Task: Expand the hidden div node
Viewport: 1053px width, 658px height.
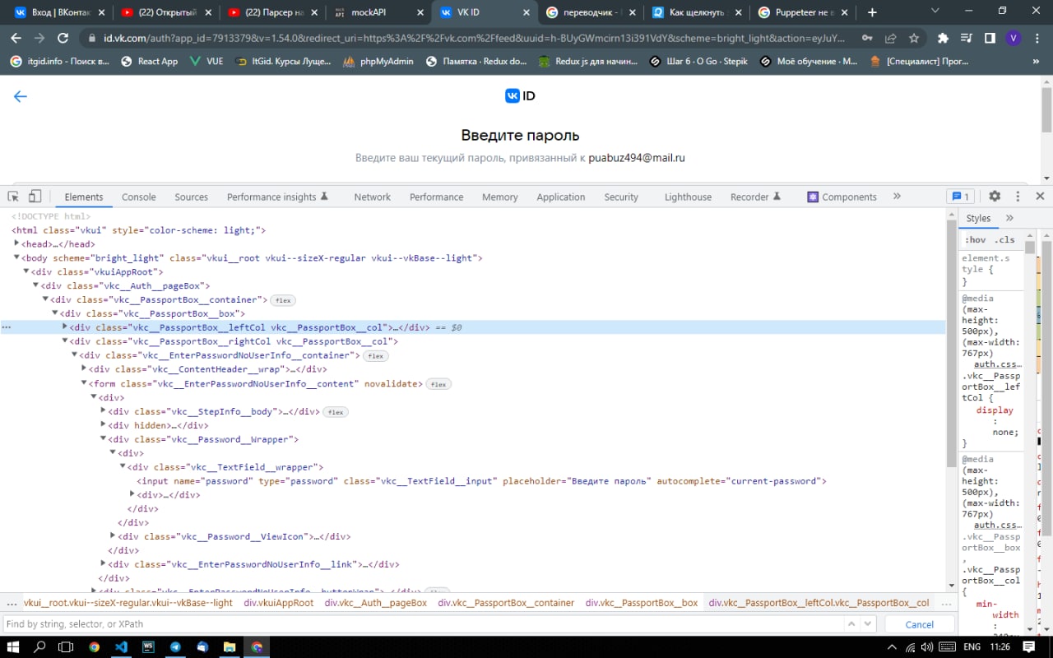Action: click(103, 424)
